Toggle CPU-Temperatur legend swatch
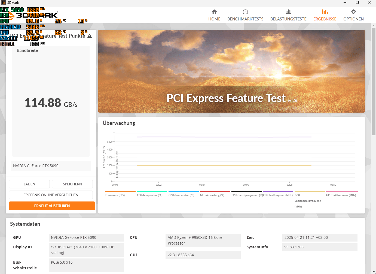376x274 pixels. (152, 191)
